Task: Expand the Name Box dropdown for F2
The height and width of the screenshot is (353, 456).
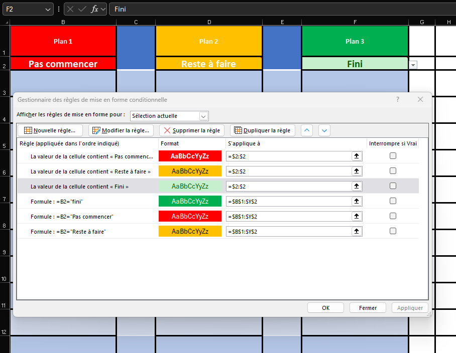Action: pyautogui.click(x=48, y=9)
